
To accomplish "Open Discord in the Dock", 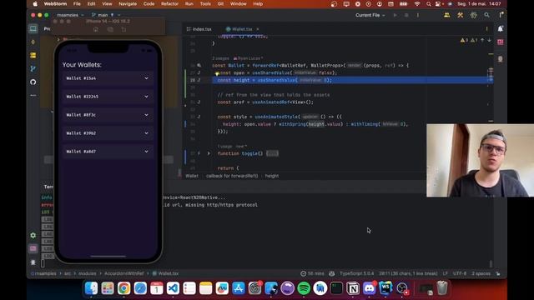I will (x=369, y=288).
